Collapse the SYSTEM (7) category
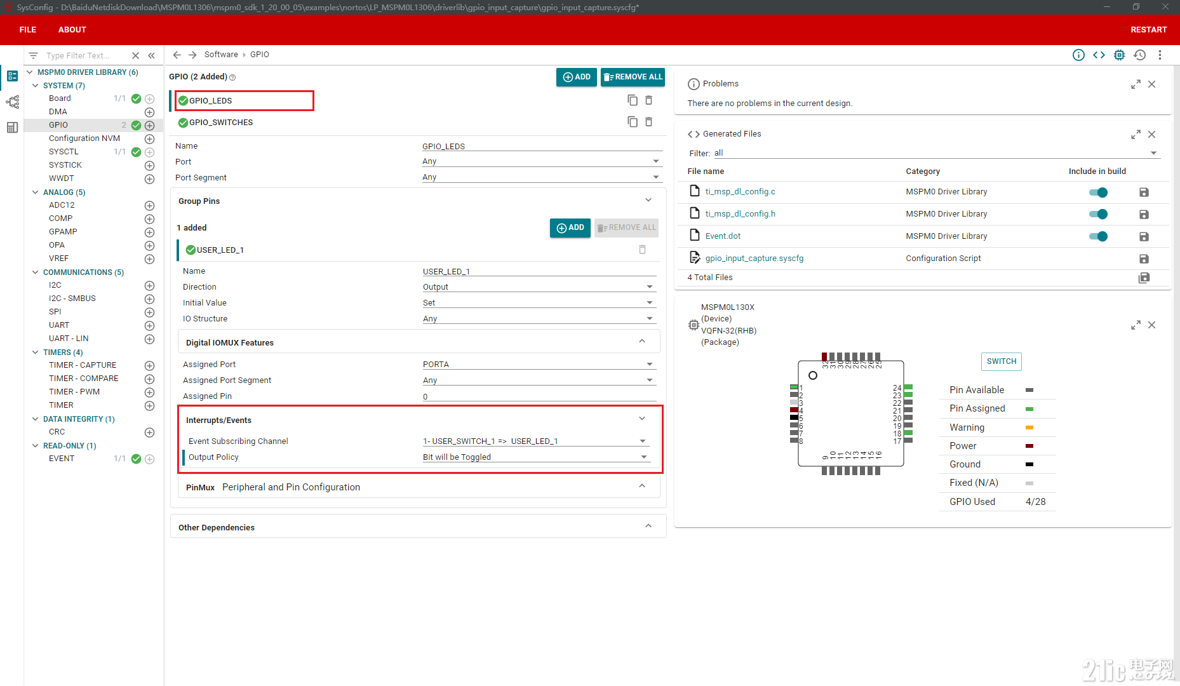The width and height of the screenshot is (1180, 686). click(36, 85)
